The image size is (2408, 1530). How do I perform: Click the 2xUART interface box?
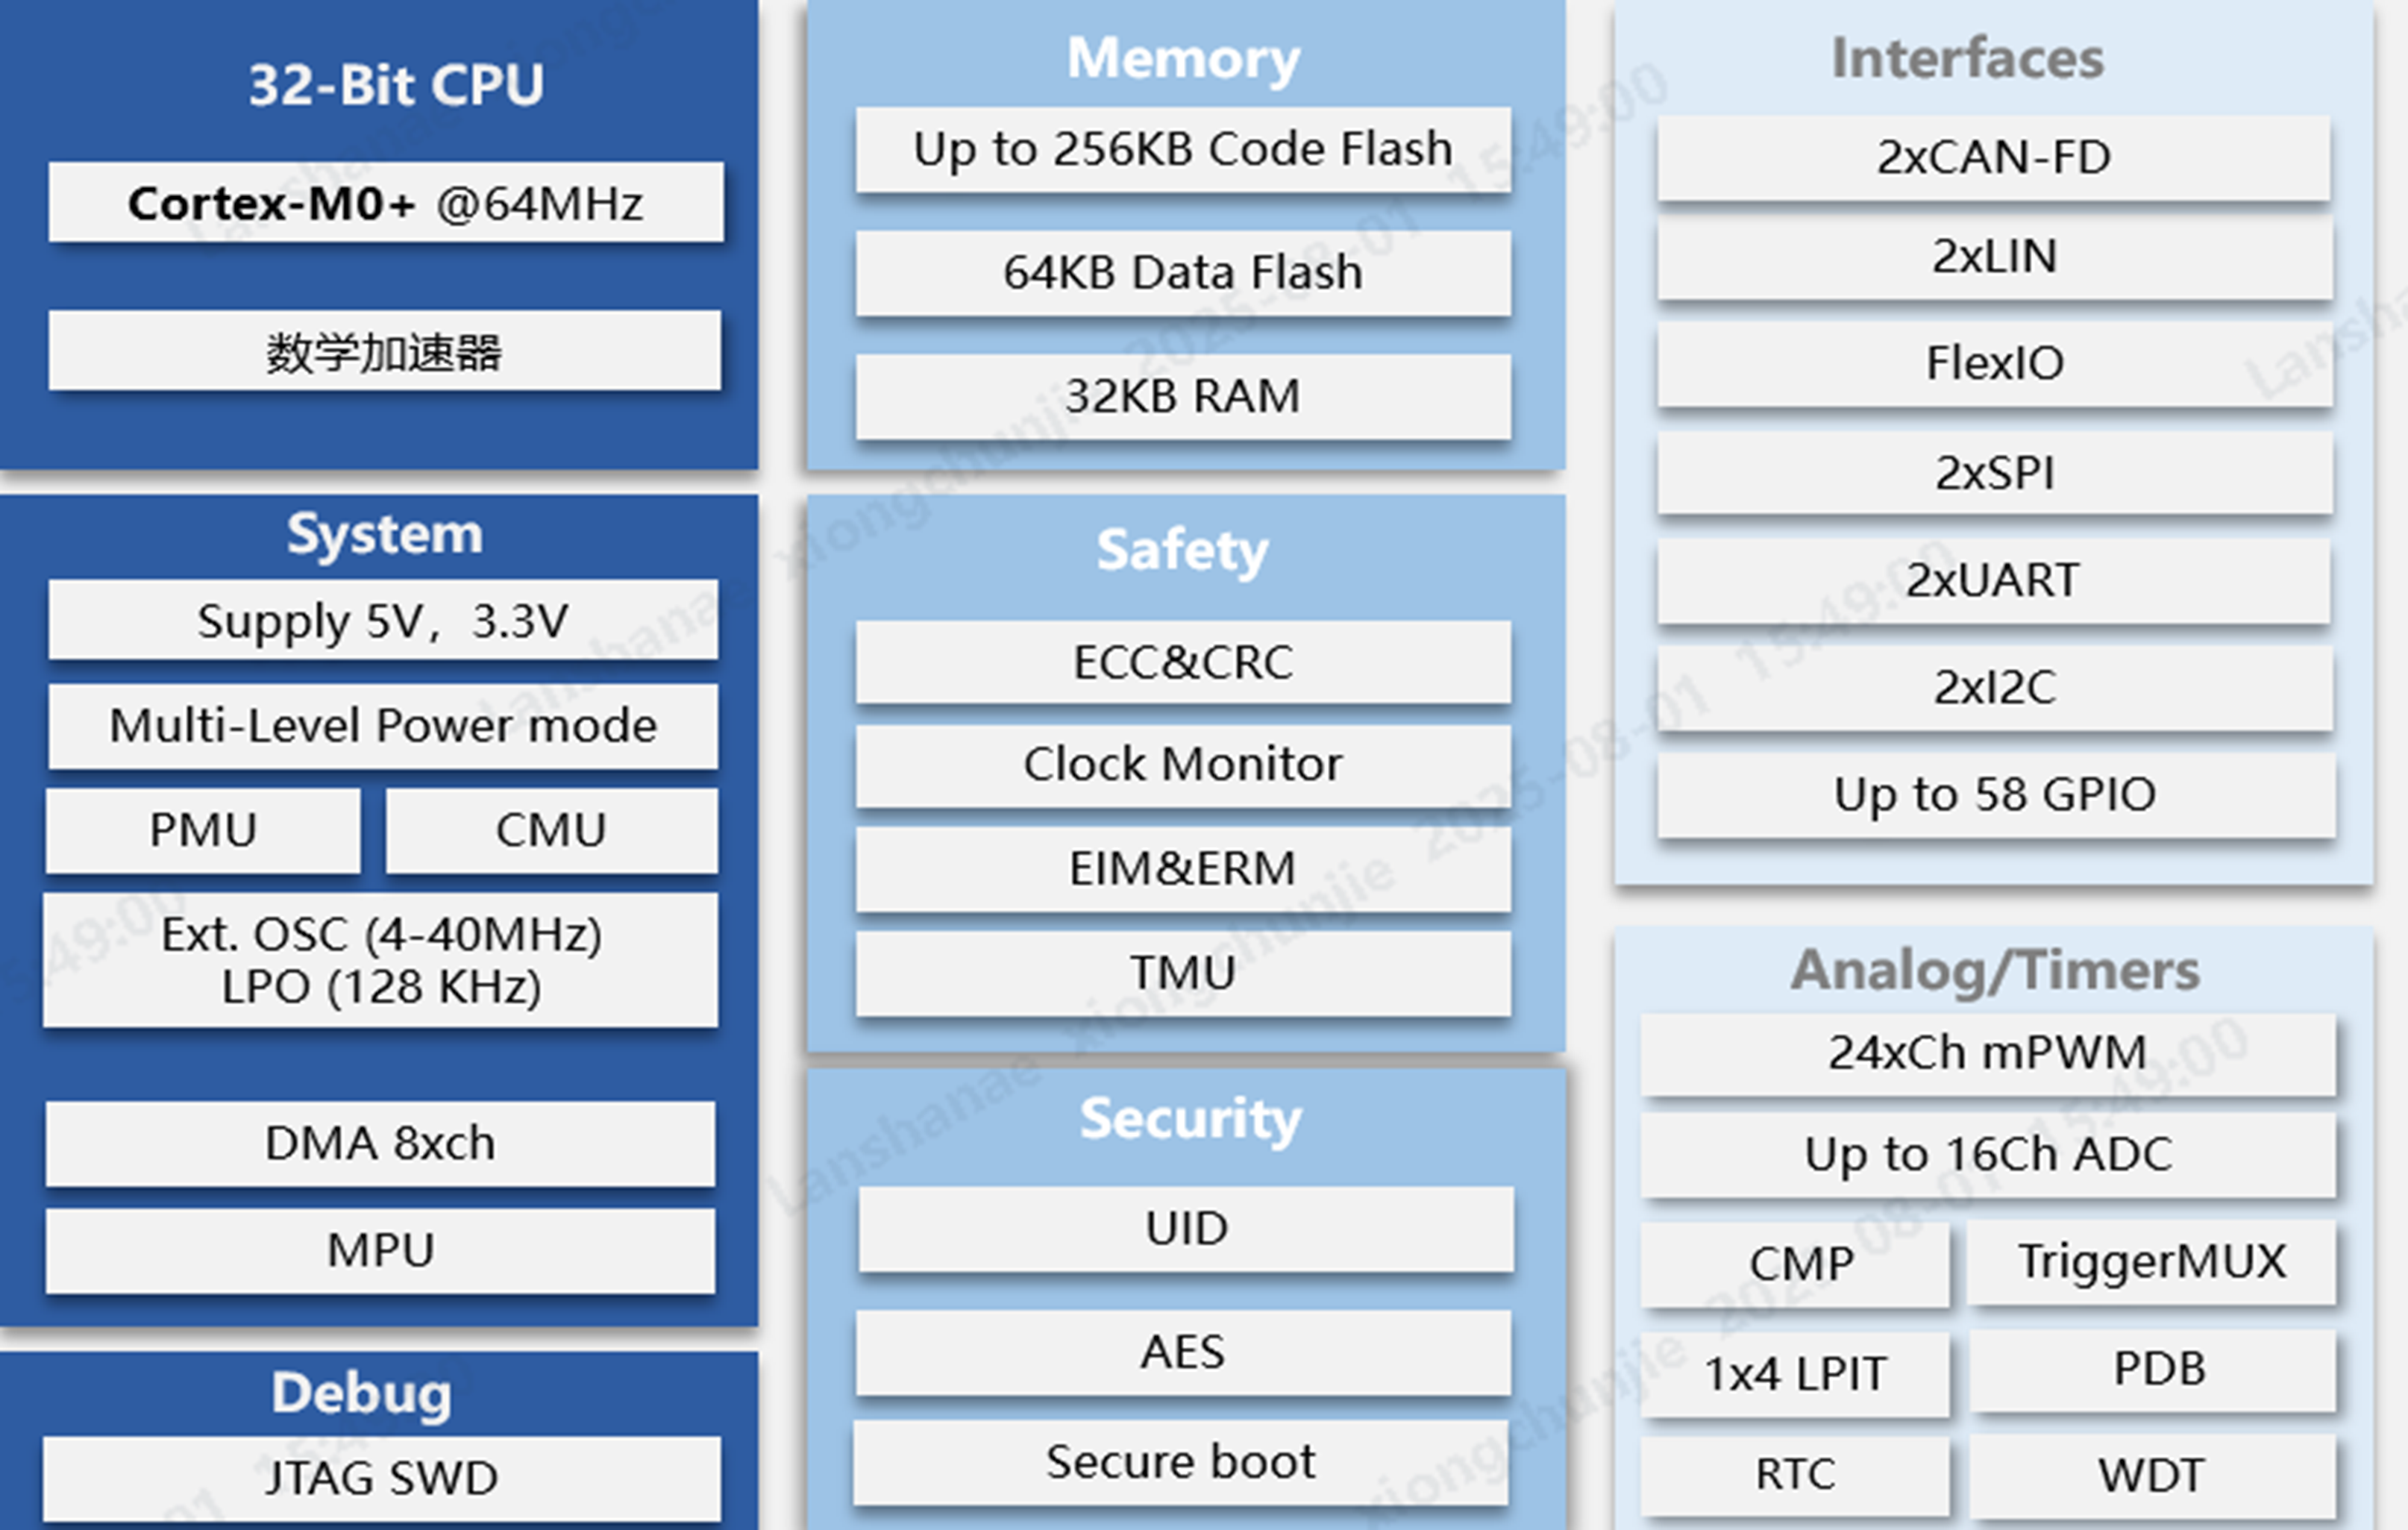[x=1993, y=580]
